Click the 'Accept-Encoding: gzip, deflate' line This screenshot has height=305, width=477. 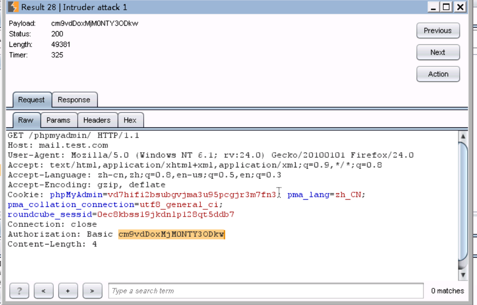[x=87, y=184]
